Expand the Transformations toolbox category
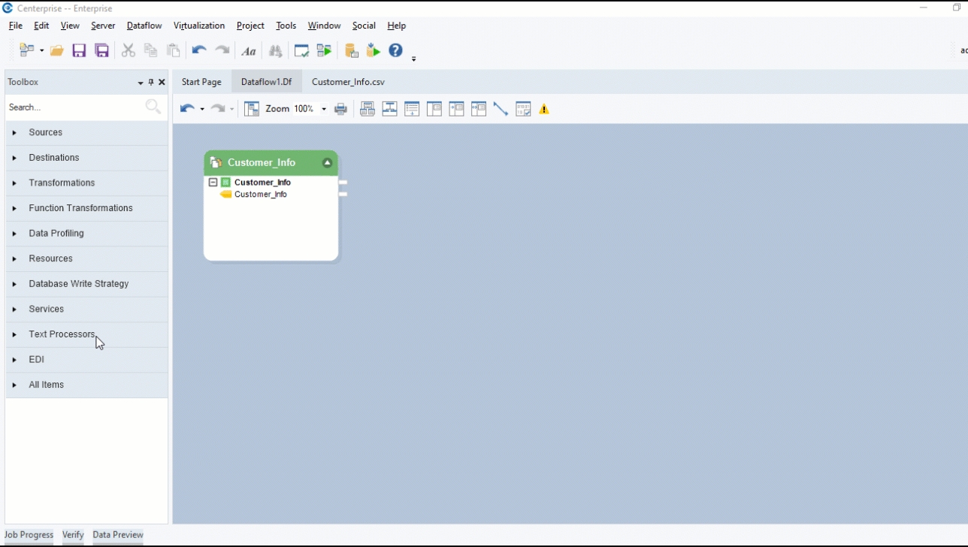 tap(14, 183)
